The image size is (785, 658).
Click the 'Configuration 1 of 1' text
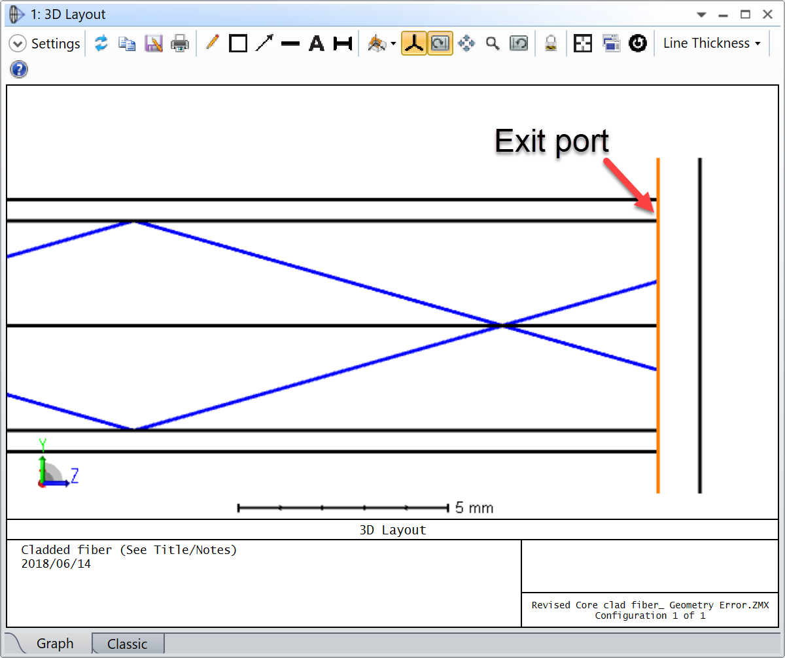coord(650,615)
